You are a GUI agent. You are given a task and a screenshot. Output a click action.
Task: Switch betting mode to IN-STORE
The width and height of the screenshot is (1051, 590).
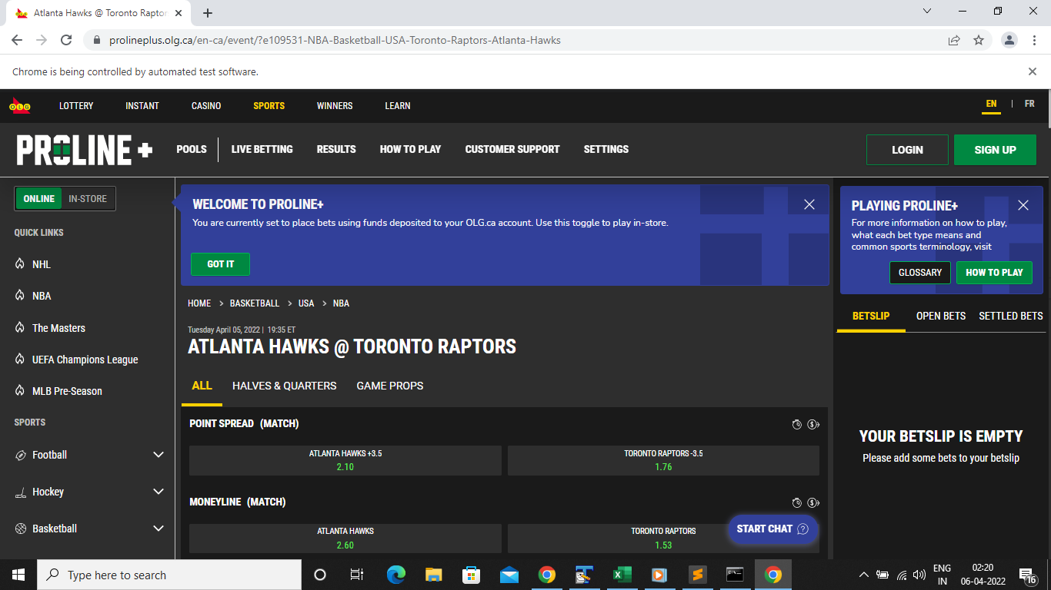[x=88, y=198]
